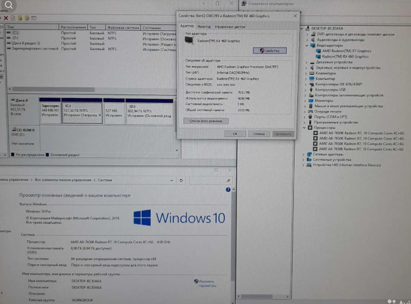Expand Дисковые устройства category
This screenshot has width=411, height=304.
pos(306,62)
